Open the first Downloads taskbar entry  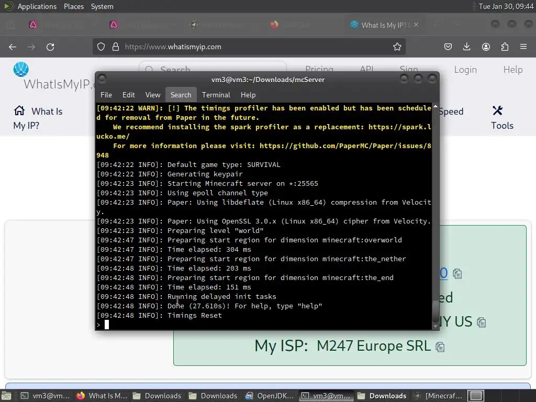(x=157, y=396)
